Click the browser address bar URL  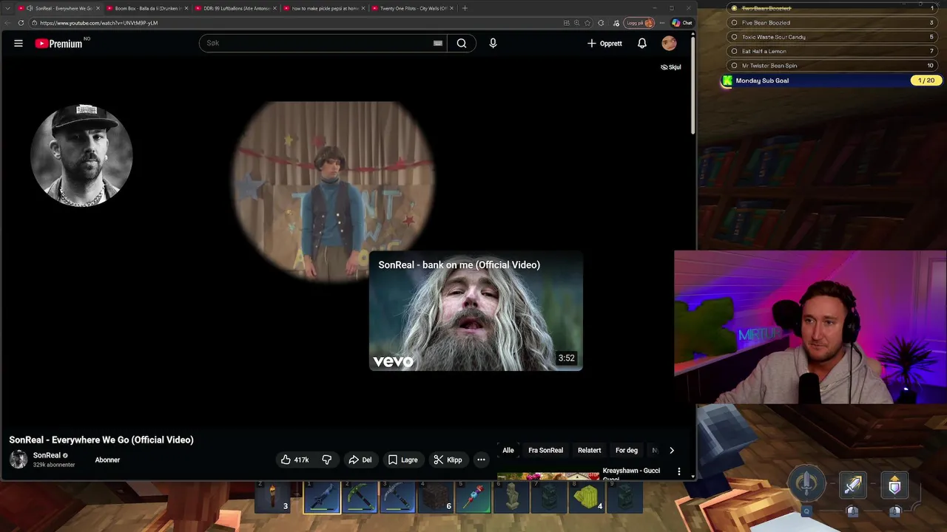(99, 23)
